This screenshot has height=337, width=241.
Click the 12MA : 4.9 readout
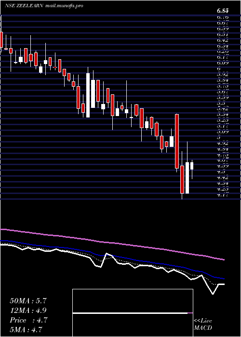pos(28,311)
